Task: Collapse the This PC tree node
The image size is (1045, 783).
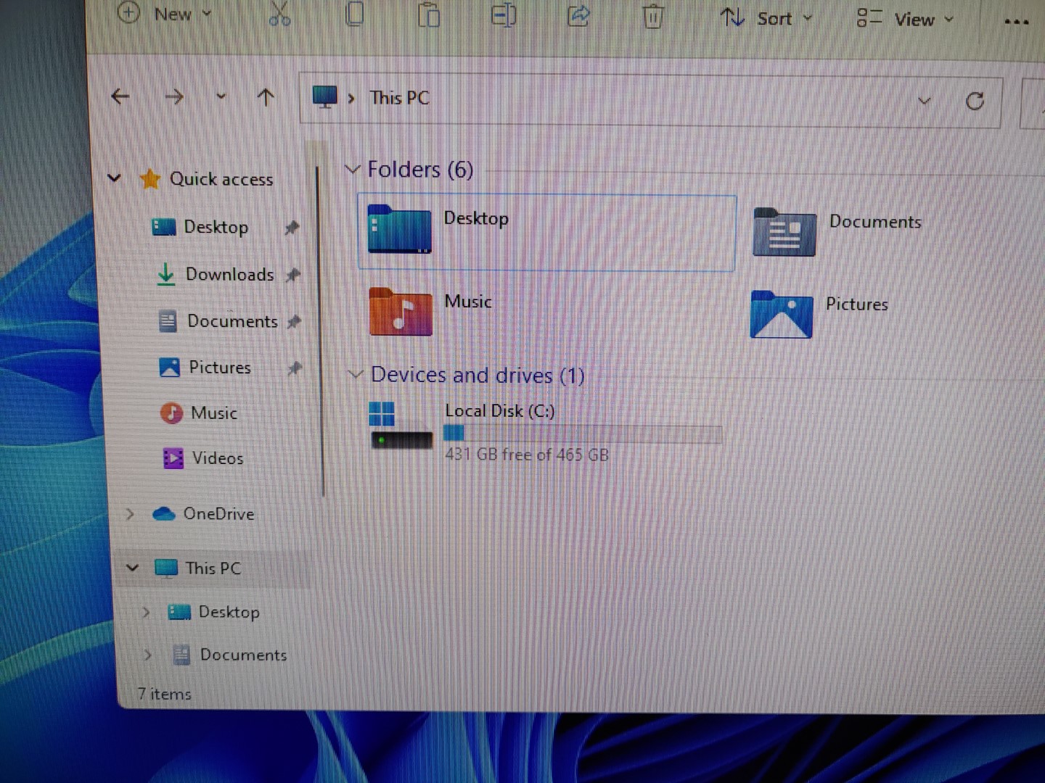Action: pyautogui.click(x=132, y=568)
